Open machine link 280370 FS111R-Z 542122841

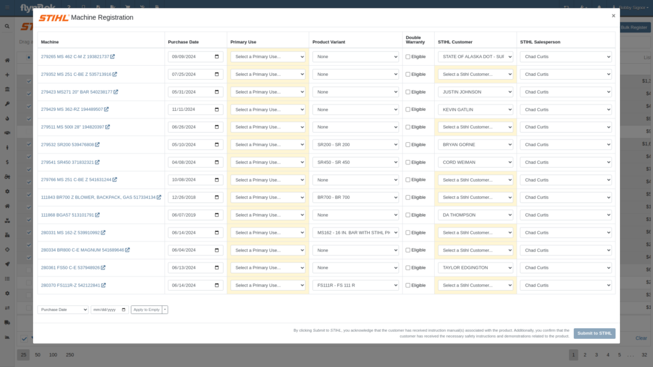70,285
